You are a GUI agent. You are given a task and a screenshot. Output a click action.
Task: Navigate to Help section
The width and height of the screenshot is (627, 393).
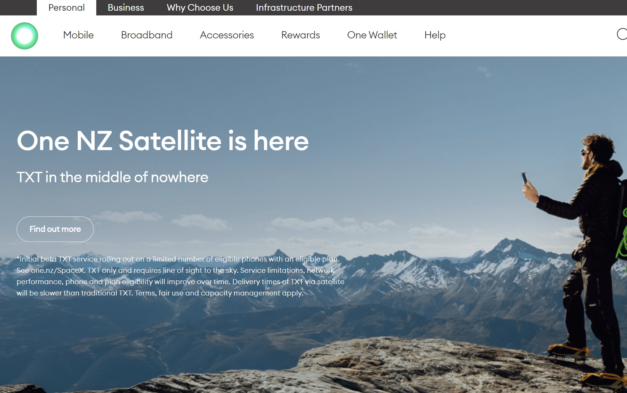click(x=434, y=35)
